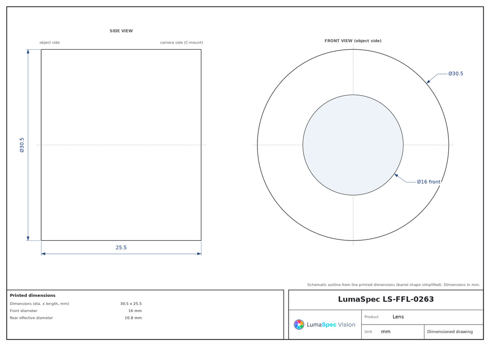Click the Ø30.5 callout on front view

coord(456,74)
